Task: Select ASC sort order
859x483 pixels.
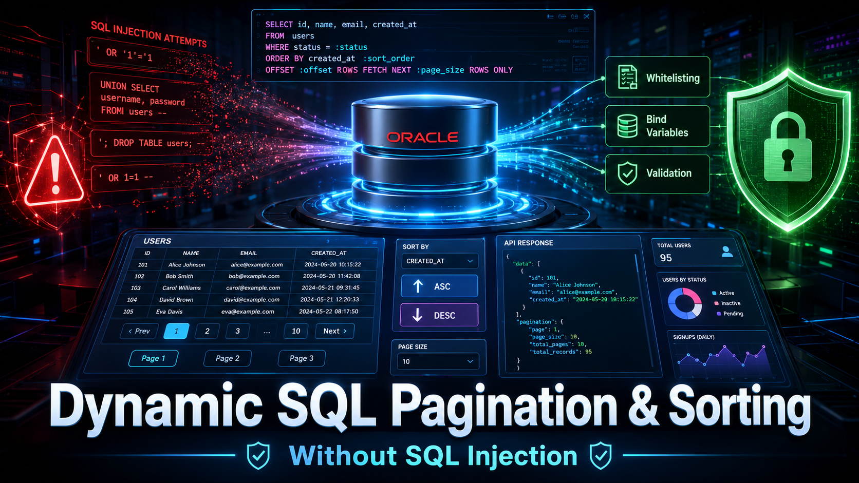Action: tap(439, 286)
